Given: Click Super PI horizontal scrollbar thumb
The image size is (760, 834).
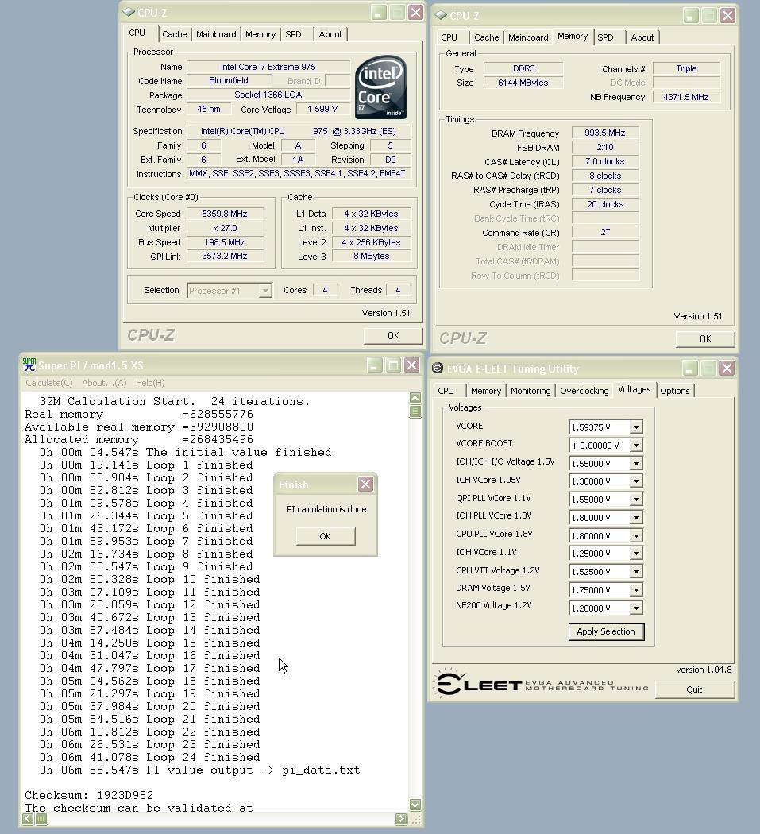Looking at the screenshot, I should (41, 820).
